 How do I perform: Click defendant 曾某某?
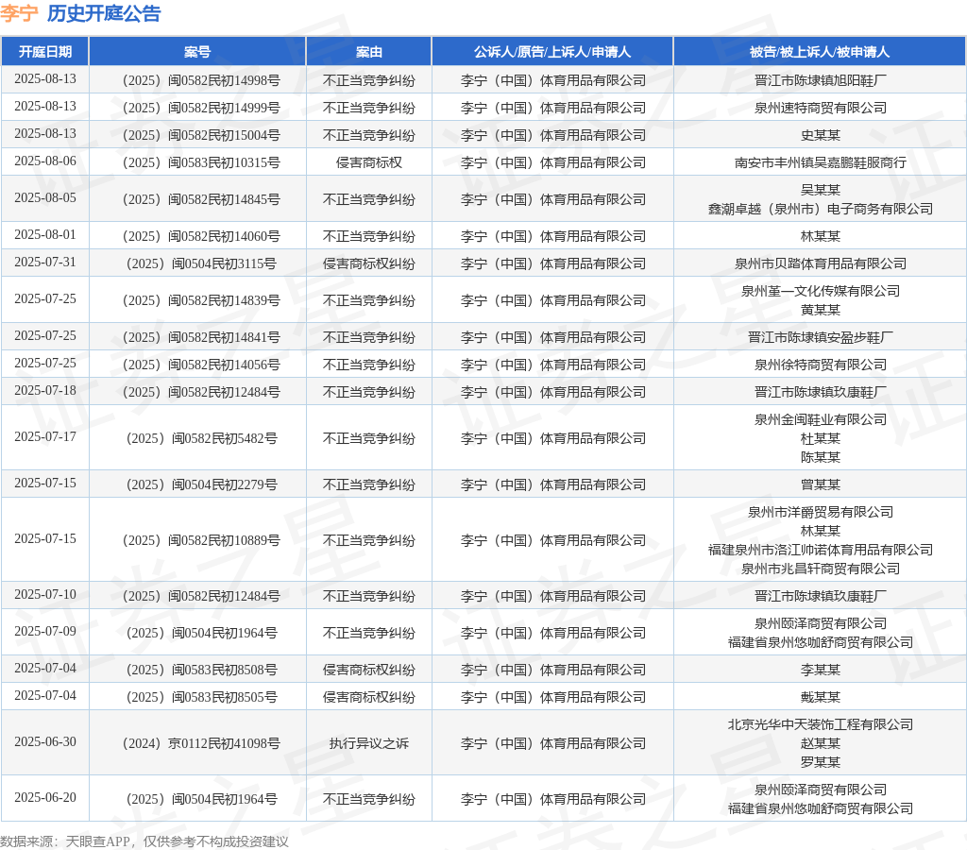[821, 484]
